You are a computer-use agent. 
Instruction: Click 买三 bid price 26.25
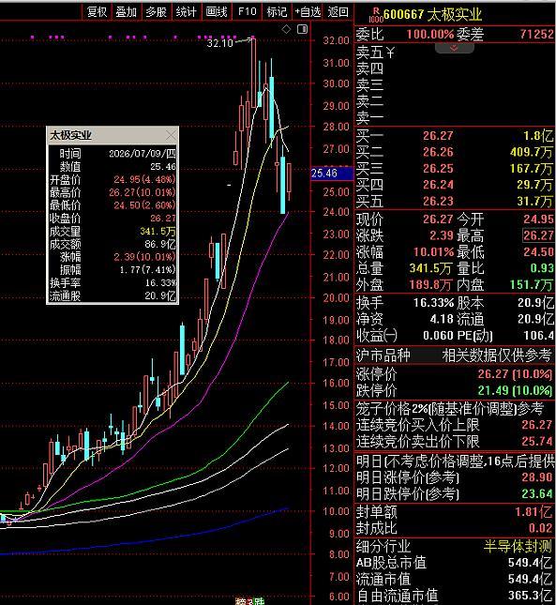point(438,169)
